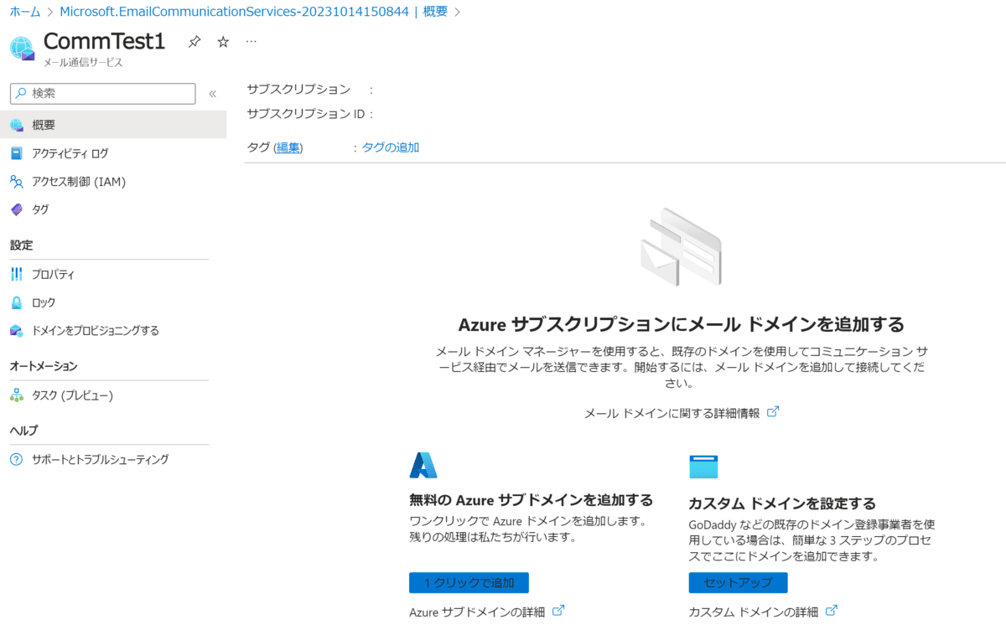Click the カスタム ドメインを設定する heading
The image size is (1006, 635).
point(782,503)
